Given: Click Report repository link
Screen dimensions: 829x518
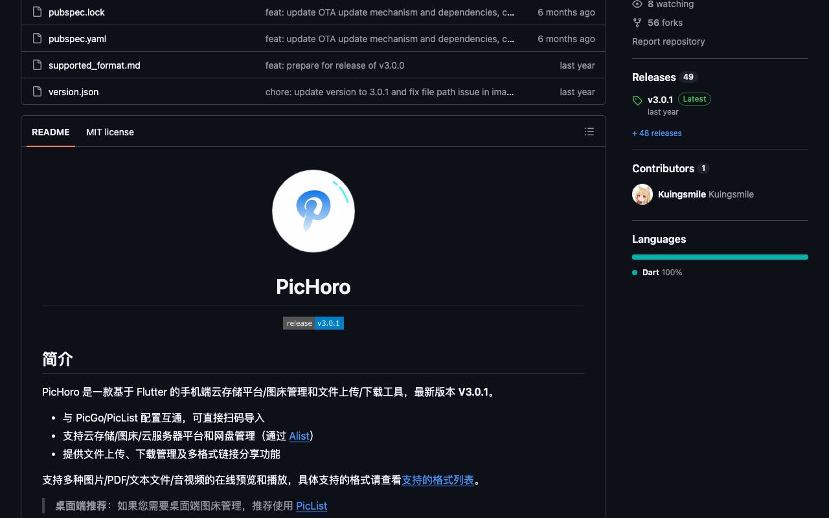Looking at the screenshot, I should (668, 41).
